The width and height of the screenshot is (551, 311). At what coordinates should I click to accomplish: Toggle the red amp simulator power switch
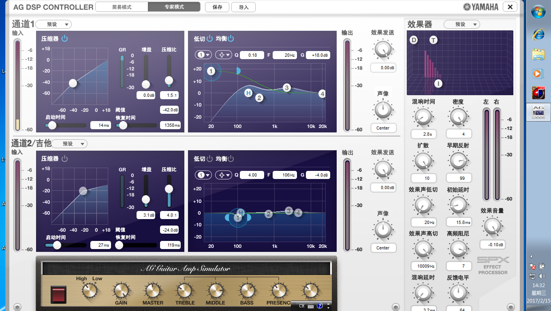(58, 294)
